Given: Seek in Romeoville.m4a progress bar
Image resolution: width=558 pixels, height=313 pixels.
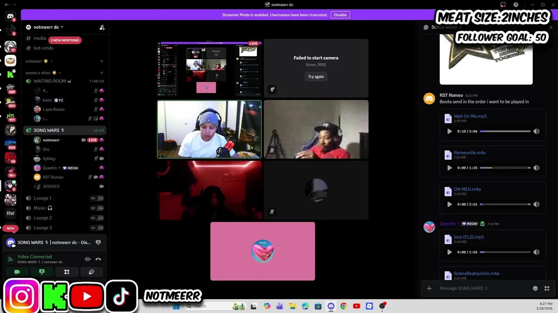Looking at the screenshot, I should pyautogui.click(x=505, y=168).
